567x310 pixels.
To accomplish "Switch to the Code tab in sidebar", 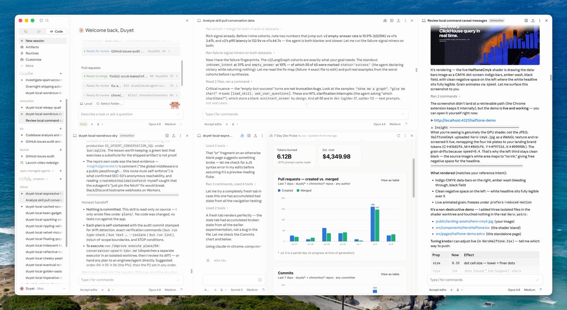I will pos(56,31).
